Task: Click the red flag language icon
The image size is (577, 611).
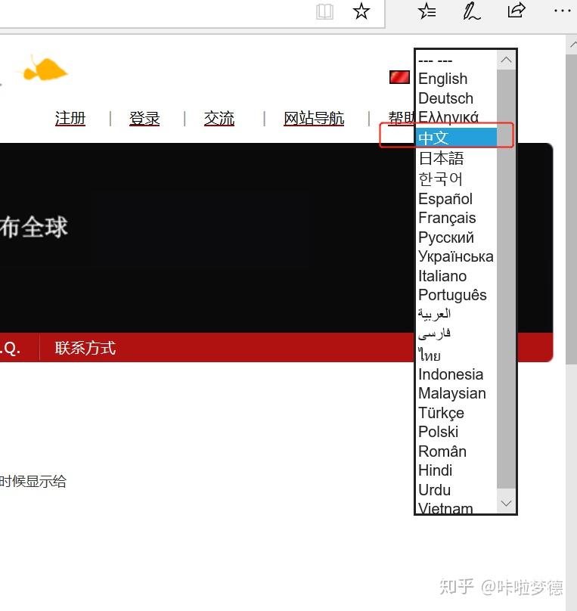Action: pyautogui.click(x=399, y=77)
